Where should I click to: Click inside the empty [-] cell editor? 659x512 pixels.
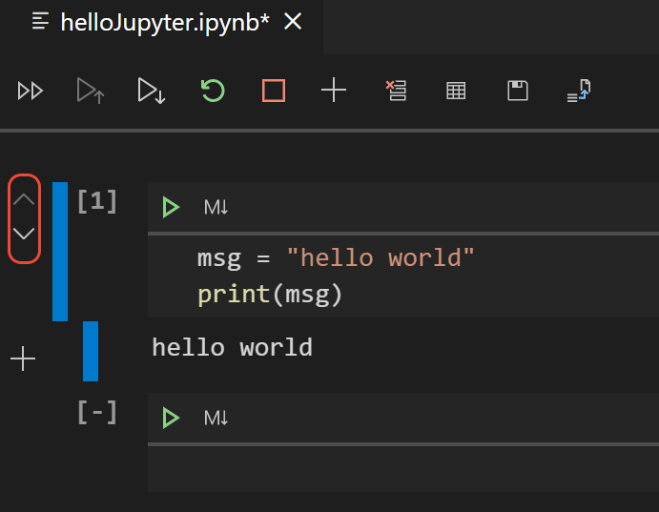point(403,468)
